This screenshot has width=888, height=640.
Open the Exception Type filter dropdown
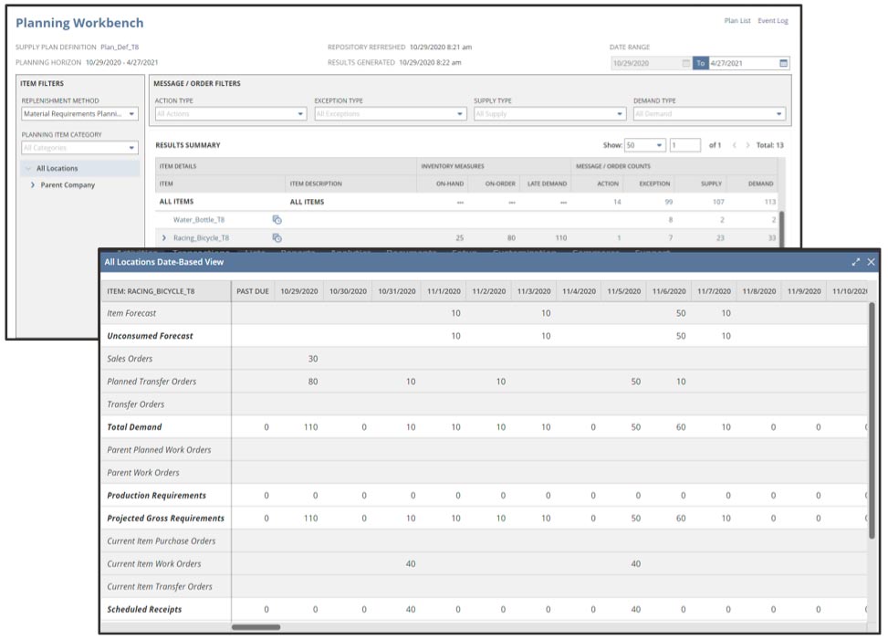pos(390,114)
